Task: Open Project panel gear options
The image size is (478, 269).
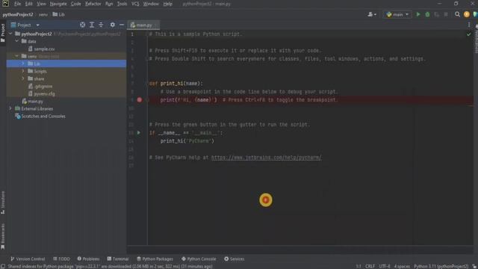Action: pyautogui.click(x=113, y=25)
